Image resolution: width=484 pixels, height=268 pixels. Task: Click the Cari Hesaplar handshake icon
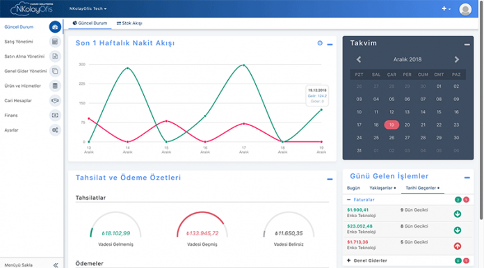pyautogui.click(x=55, y=100)
